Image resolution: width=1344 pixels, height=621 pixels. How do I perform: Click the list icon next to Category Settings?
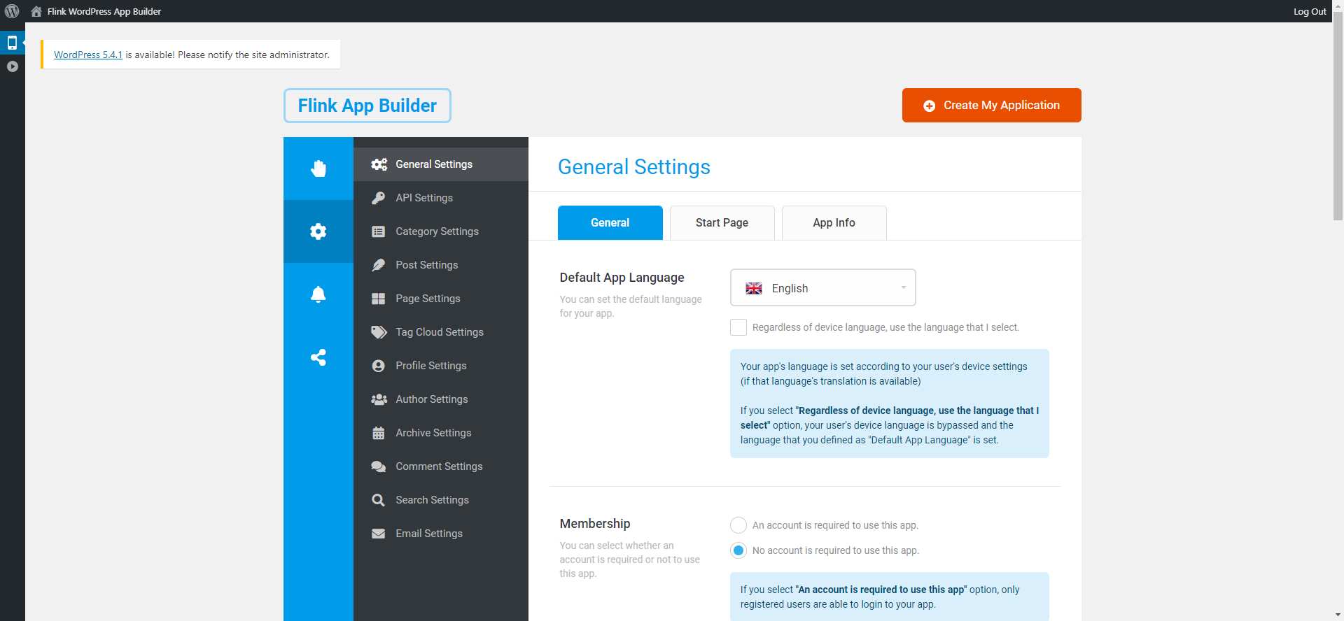pos(379,231)
